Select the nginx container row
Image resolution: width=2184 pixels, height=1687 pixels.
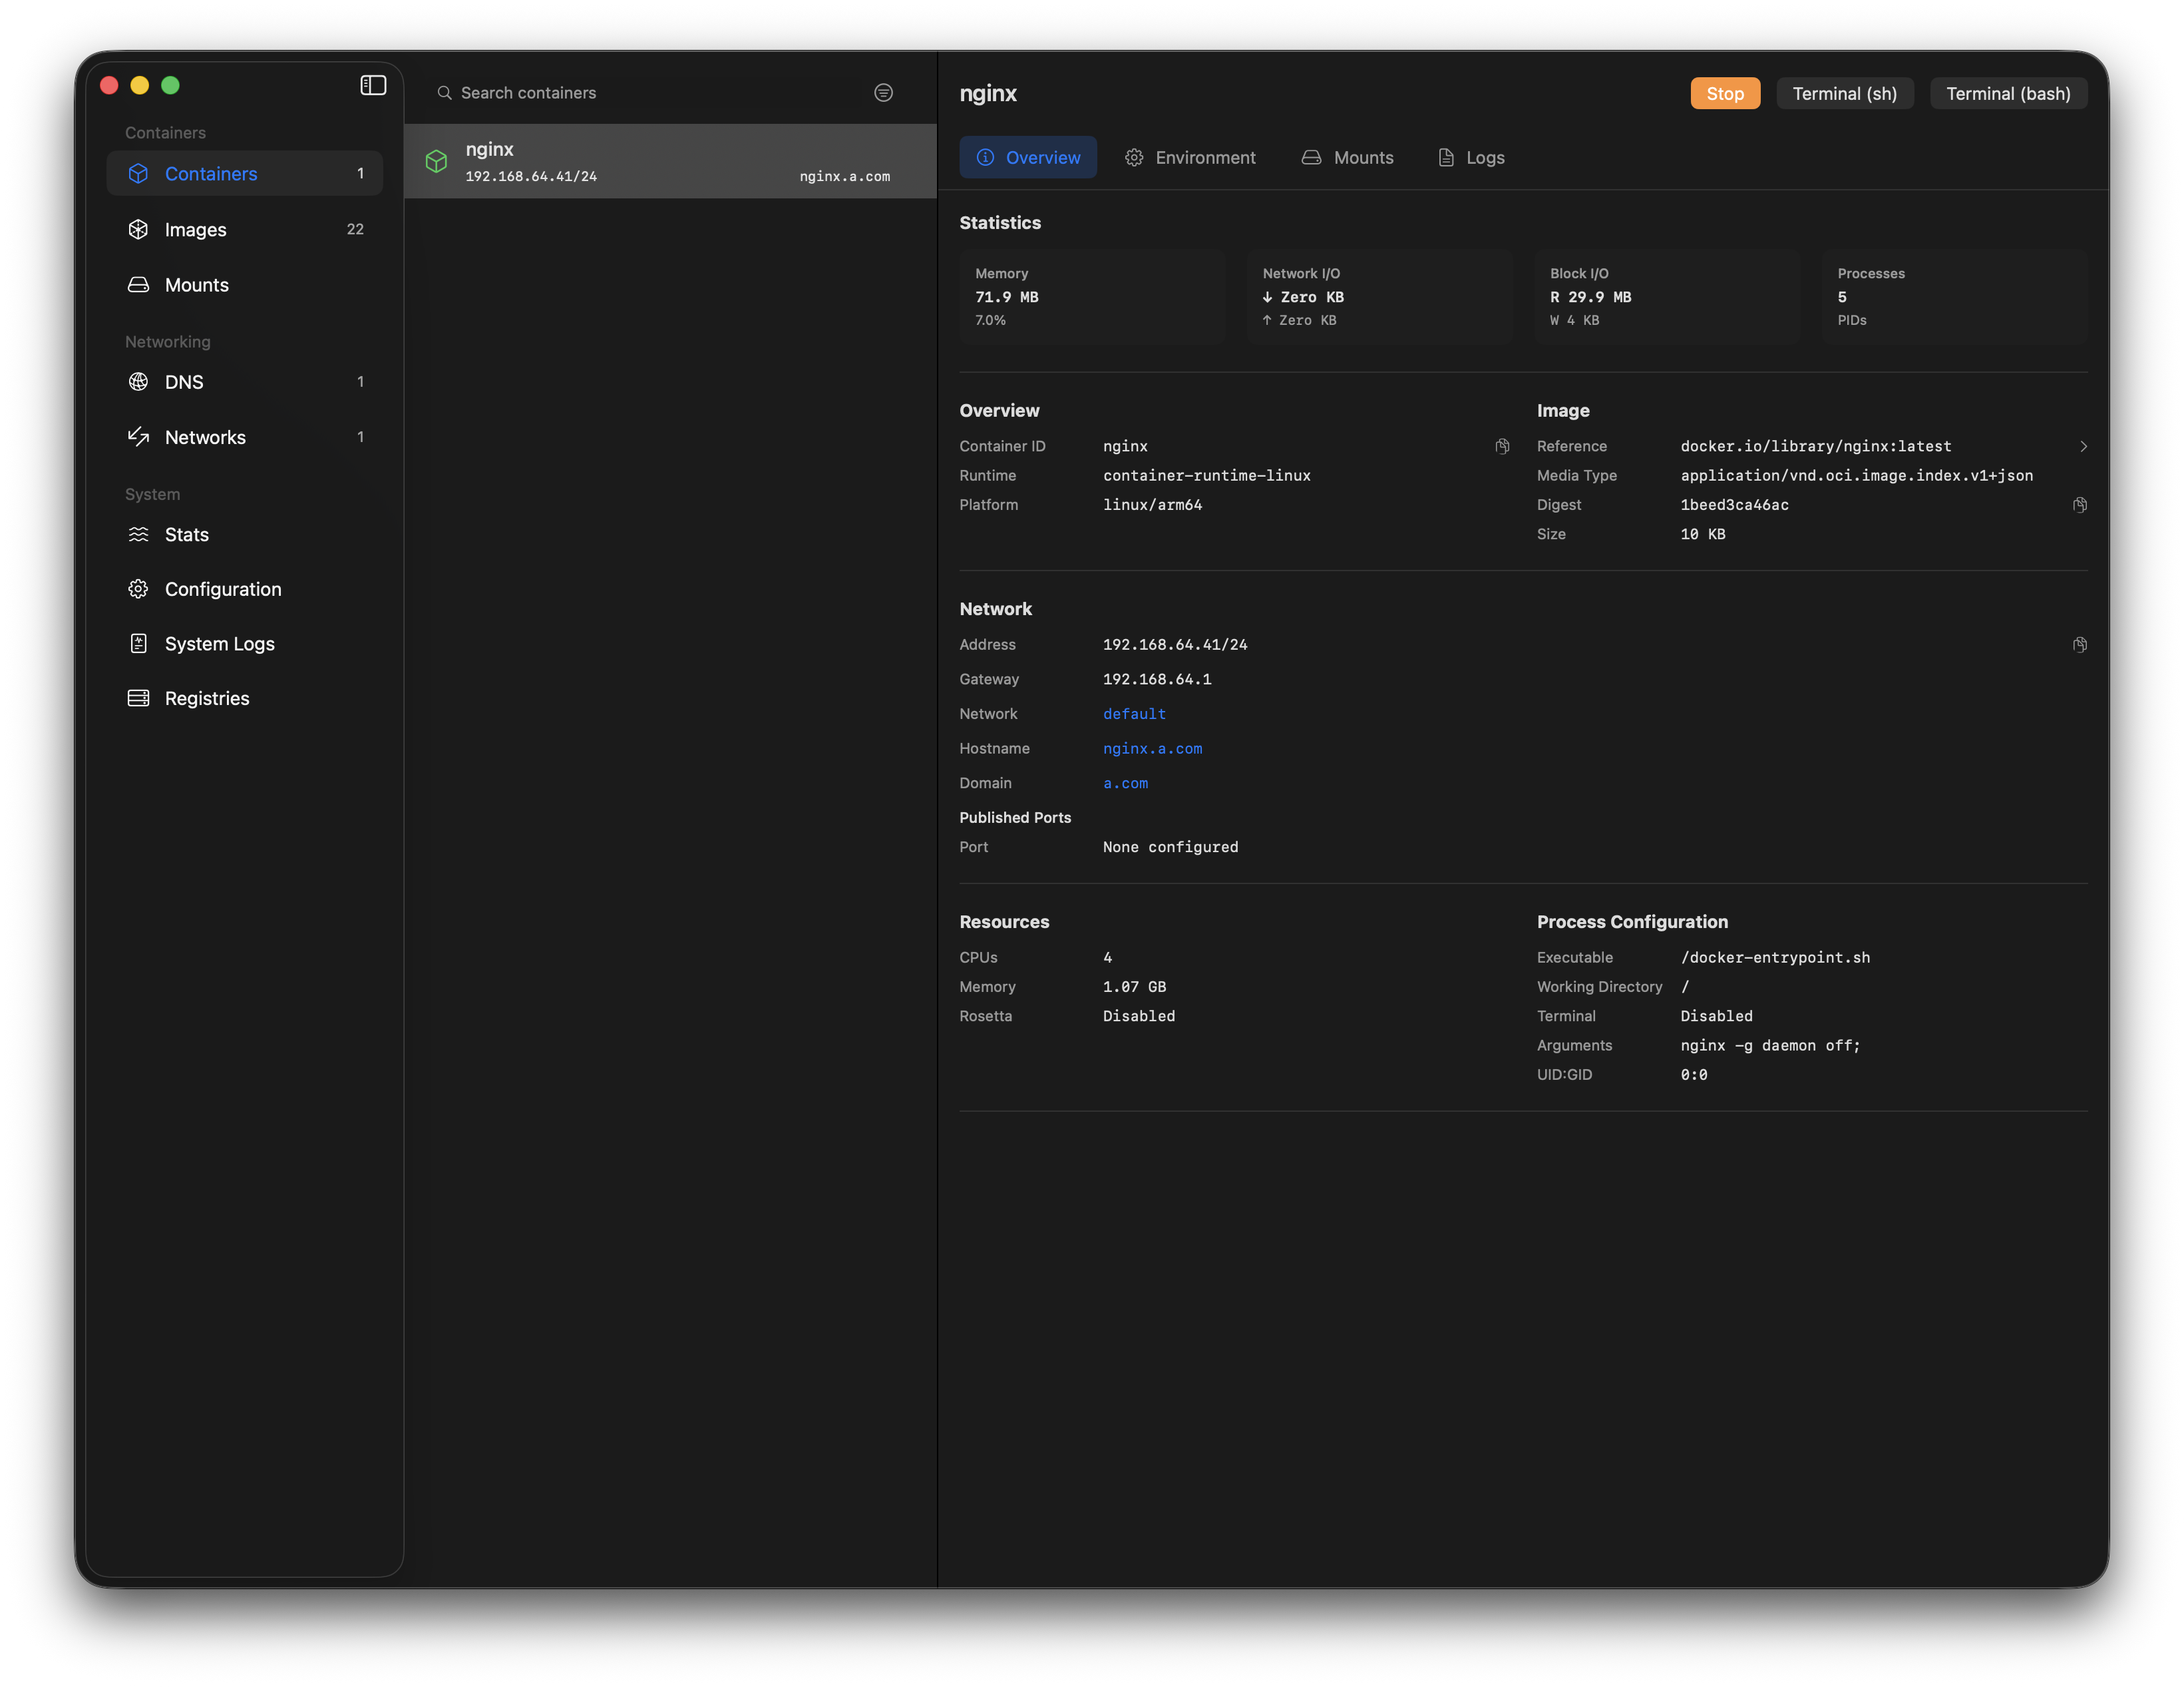(670, 161)
